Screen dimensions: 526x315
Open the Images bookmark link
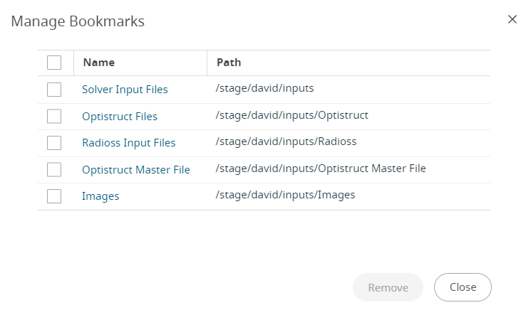100,196
